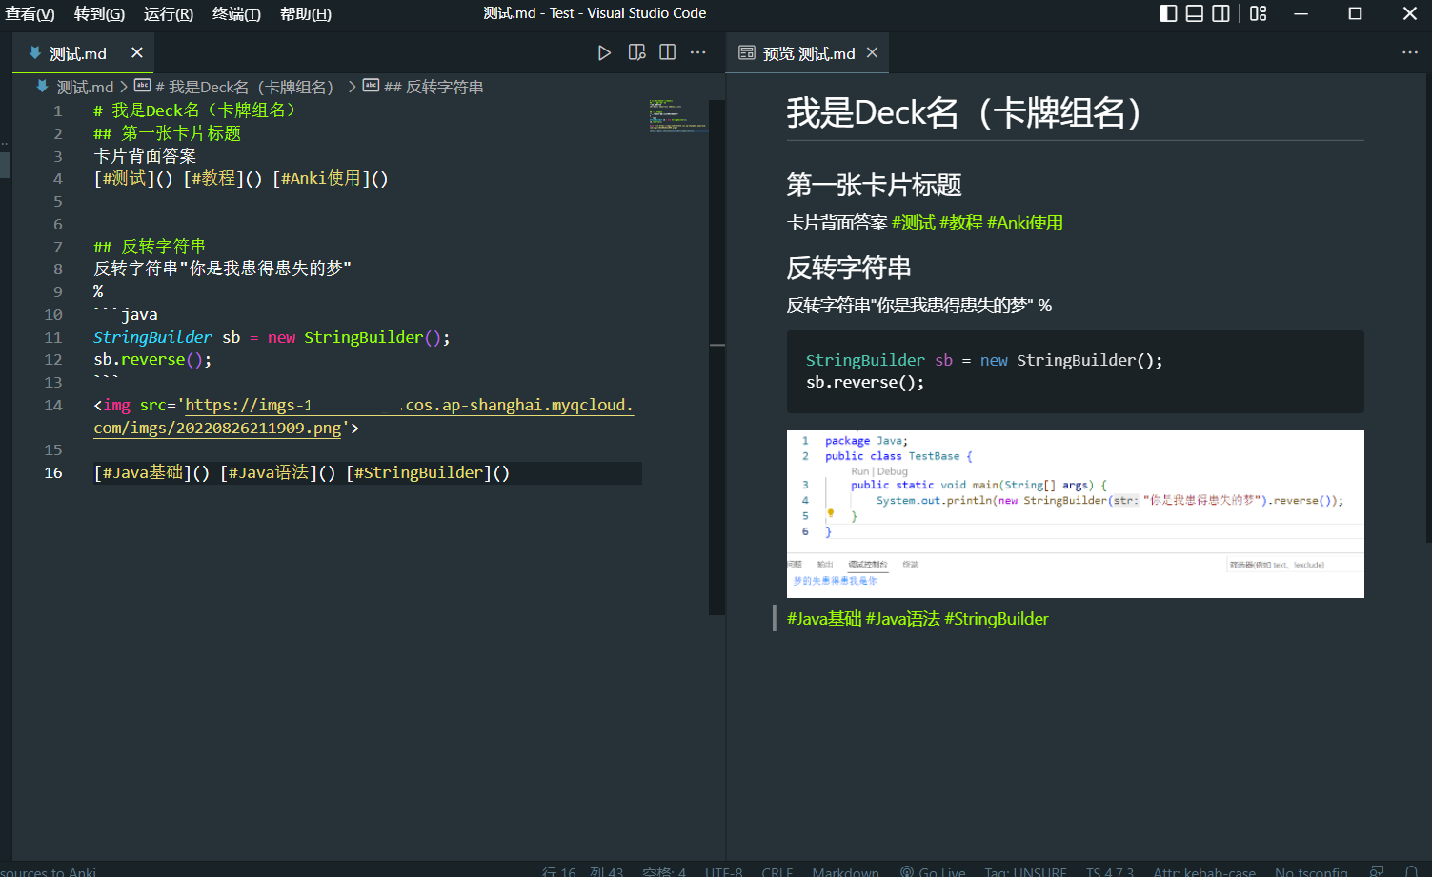Viewport: 1432px width, 877px height.
Task: Close the 预览 测试.md preview tab
Action: point(872,53)
